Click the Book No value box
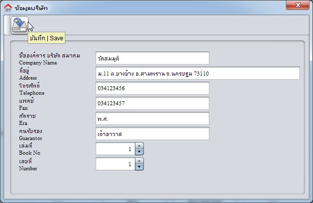The width and height of the screenshot is (313, 203). tap(115, 149)
